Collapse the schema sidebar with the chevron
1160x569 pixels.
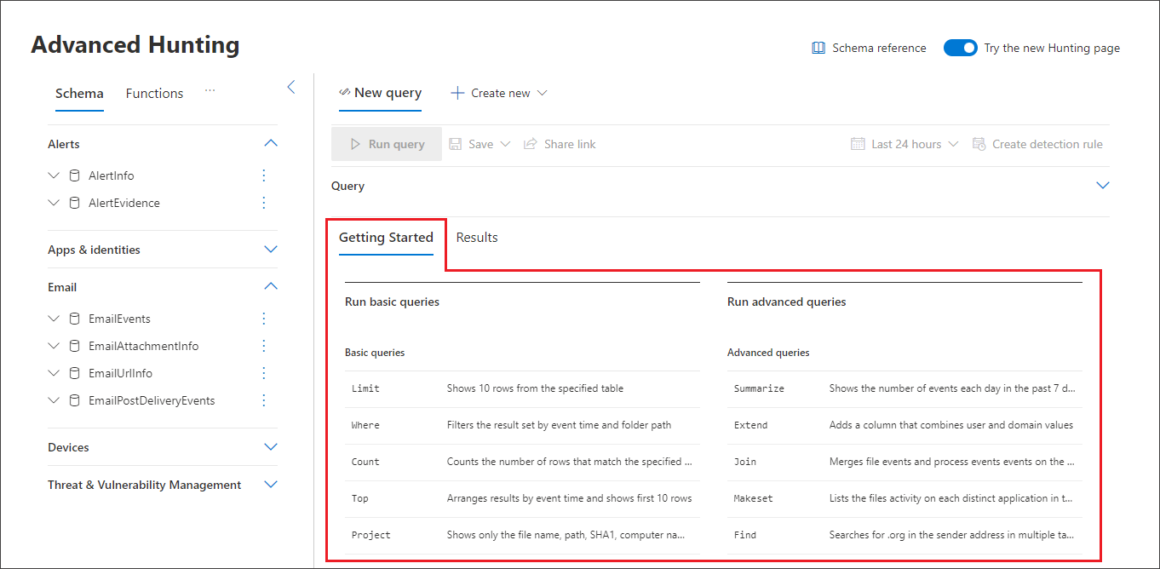tap(290, 86)
